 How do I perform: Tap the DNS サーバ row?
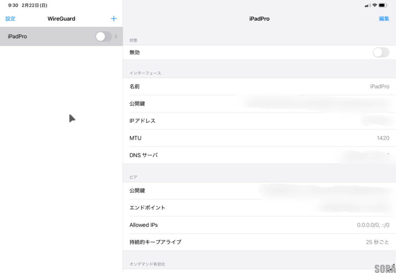[259, 155]
